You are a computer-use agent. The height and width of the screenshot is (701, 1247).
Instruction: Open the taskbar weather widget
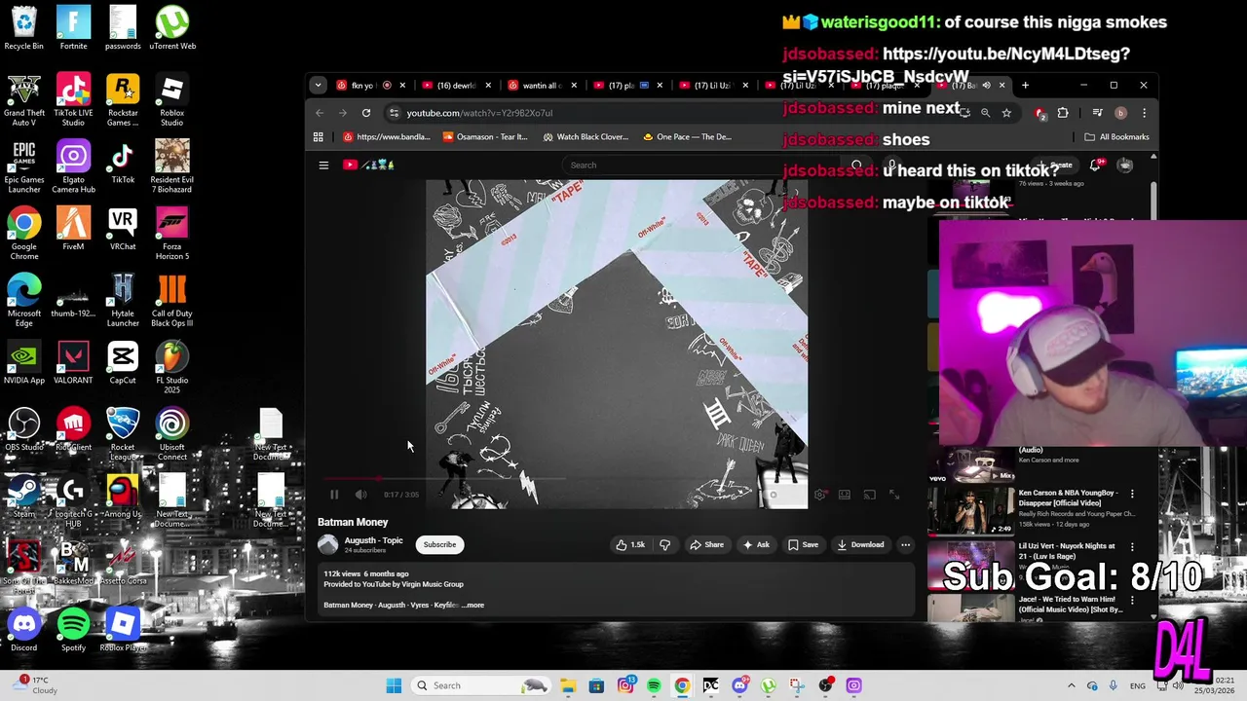point(35,685)
